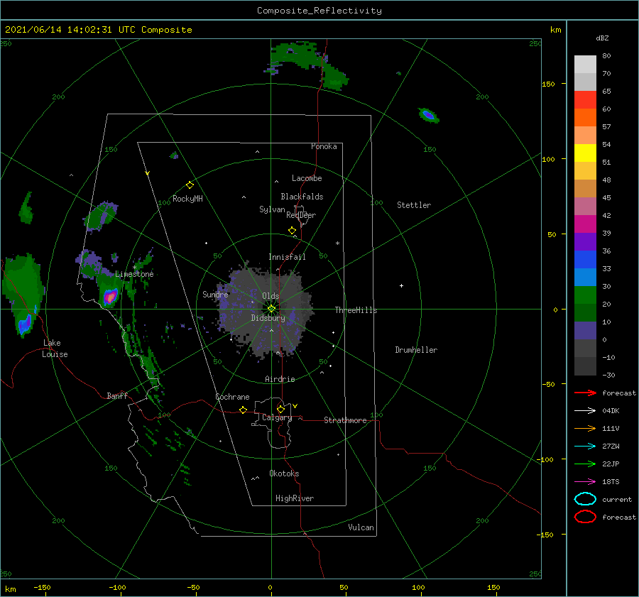Click the Blackfalds town label
Image resolution: width=639 pixels, height=597 pixels.
[302, 197]
